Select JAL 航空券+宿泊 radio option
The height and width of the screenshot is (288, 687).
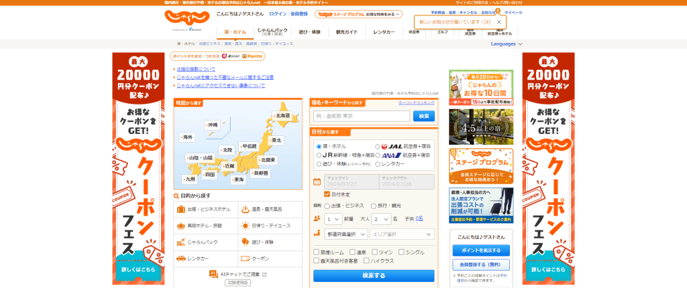coord(378,146)
